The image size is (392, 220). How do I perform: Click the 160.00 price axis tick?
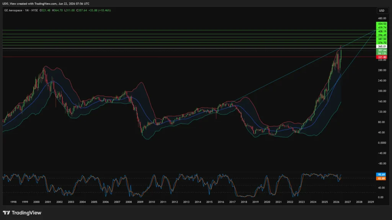pyautogui.click(x=382, y=101)
